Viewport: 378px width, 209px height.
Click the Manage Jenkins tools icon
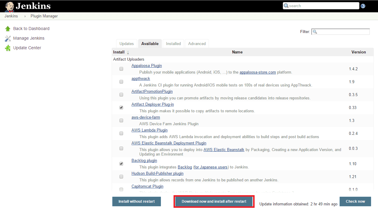8,38
